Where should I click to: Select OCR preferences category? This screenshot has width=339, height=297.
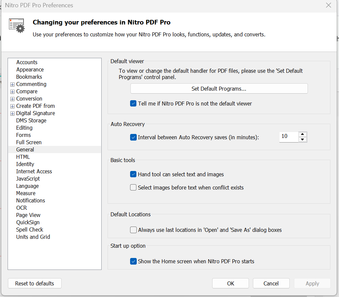(22, 208)
